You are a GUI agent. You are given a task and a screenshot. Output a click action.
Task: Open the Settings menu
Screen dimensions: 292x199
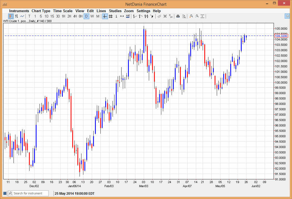(x=143, y=11)
